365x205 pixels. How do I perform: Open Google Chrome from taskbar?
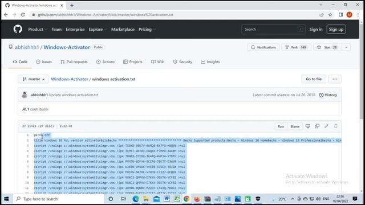pos(186,199)
